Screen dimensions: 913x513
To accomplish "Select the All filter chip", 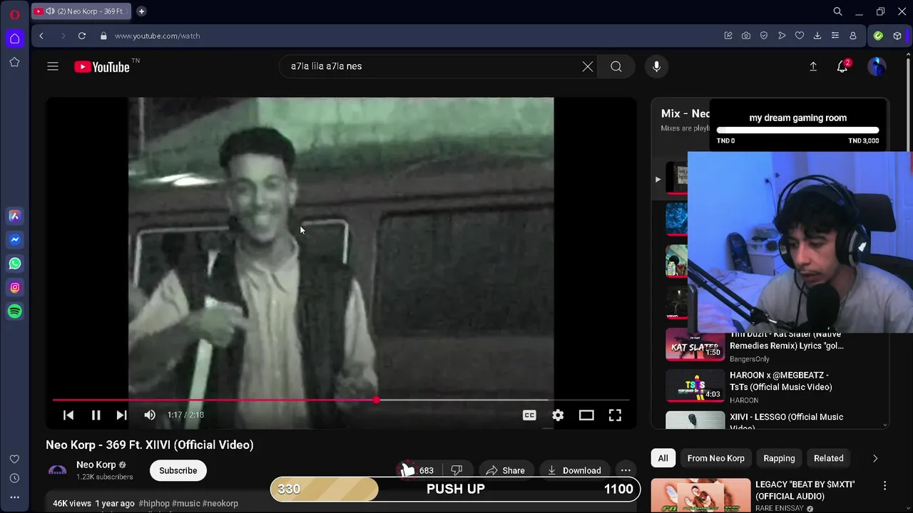I will [663, 458].
